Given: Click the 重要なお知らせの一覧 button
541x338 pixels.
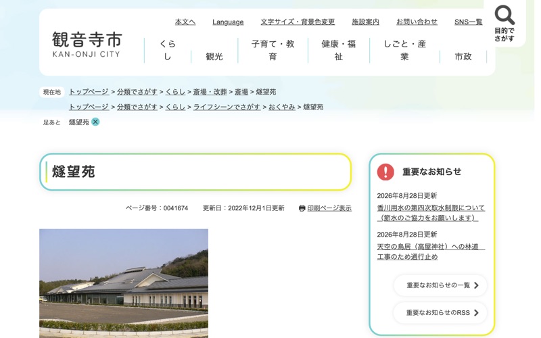Looking at the screenshot, I should point(440,285).
